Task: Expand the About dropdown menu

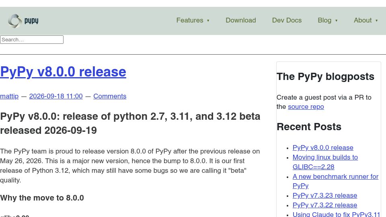Action: point(365,20)
